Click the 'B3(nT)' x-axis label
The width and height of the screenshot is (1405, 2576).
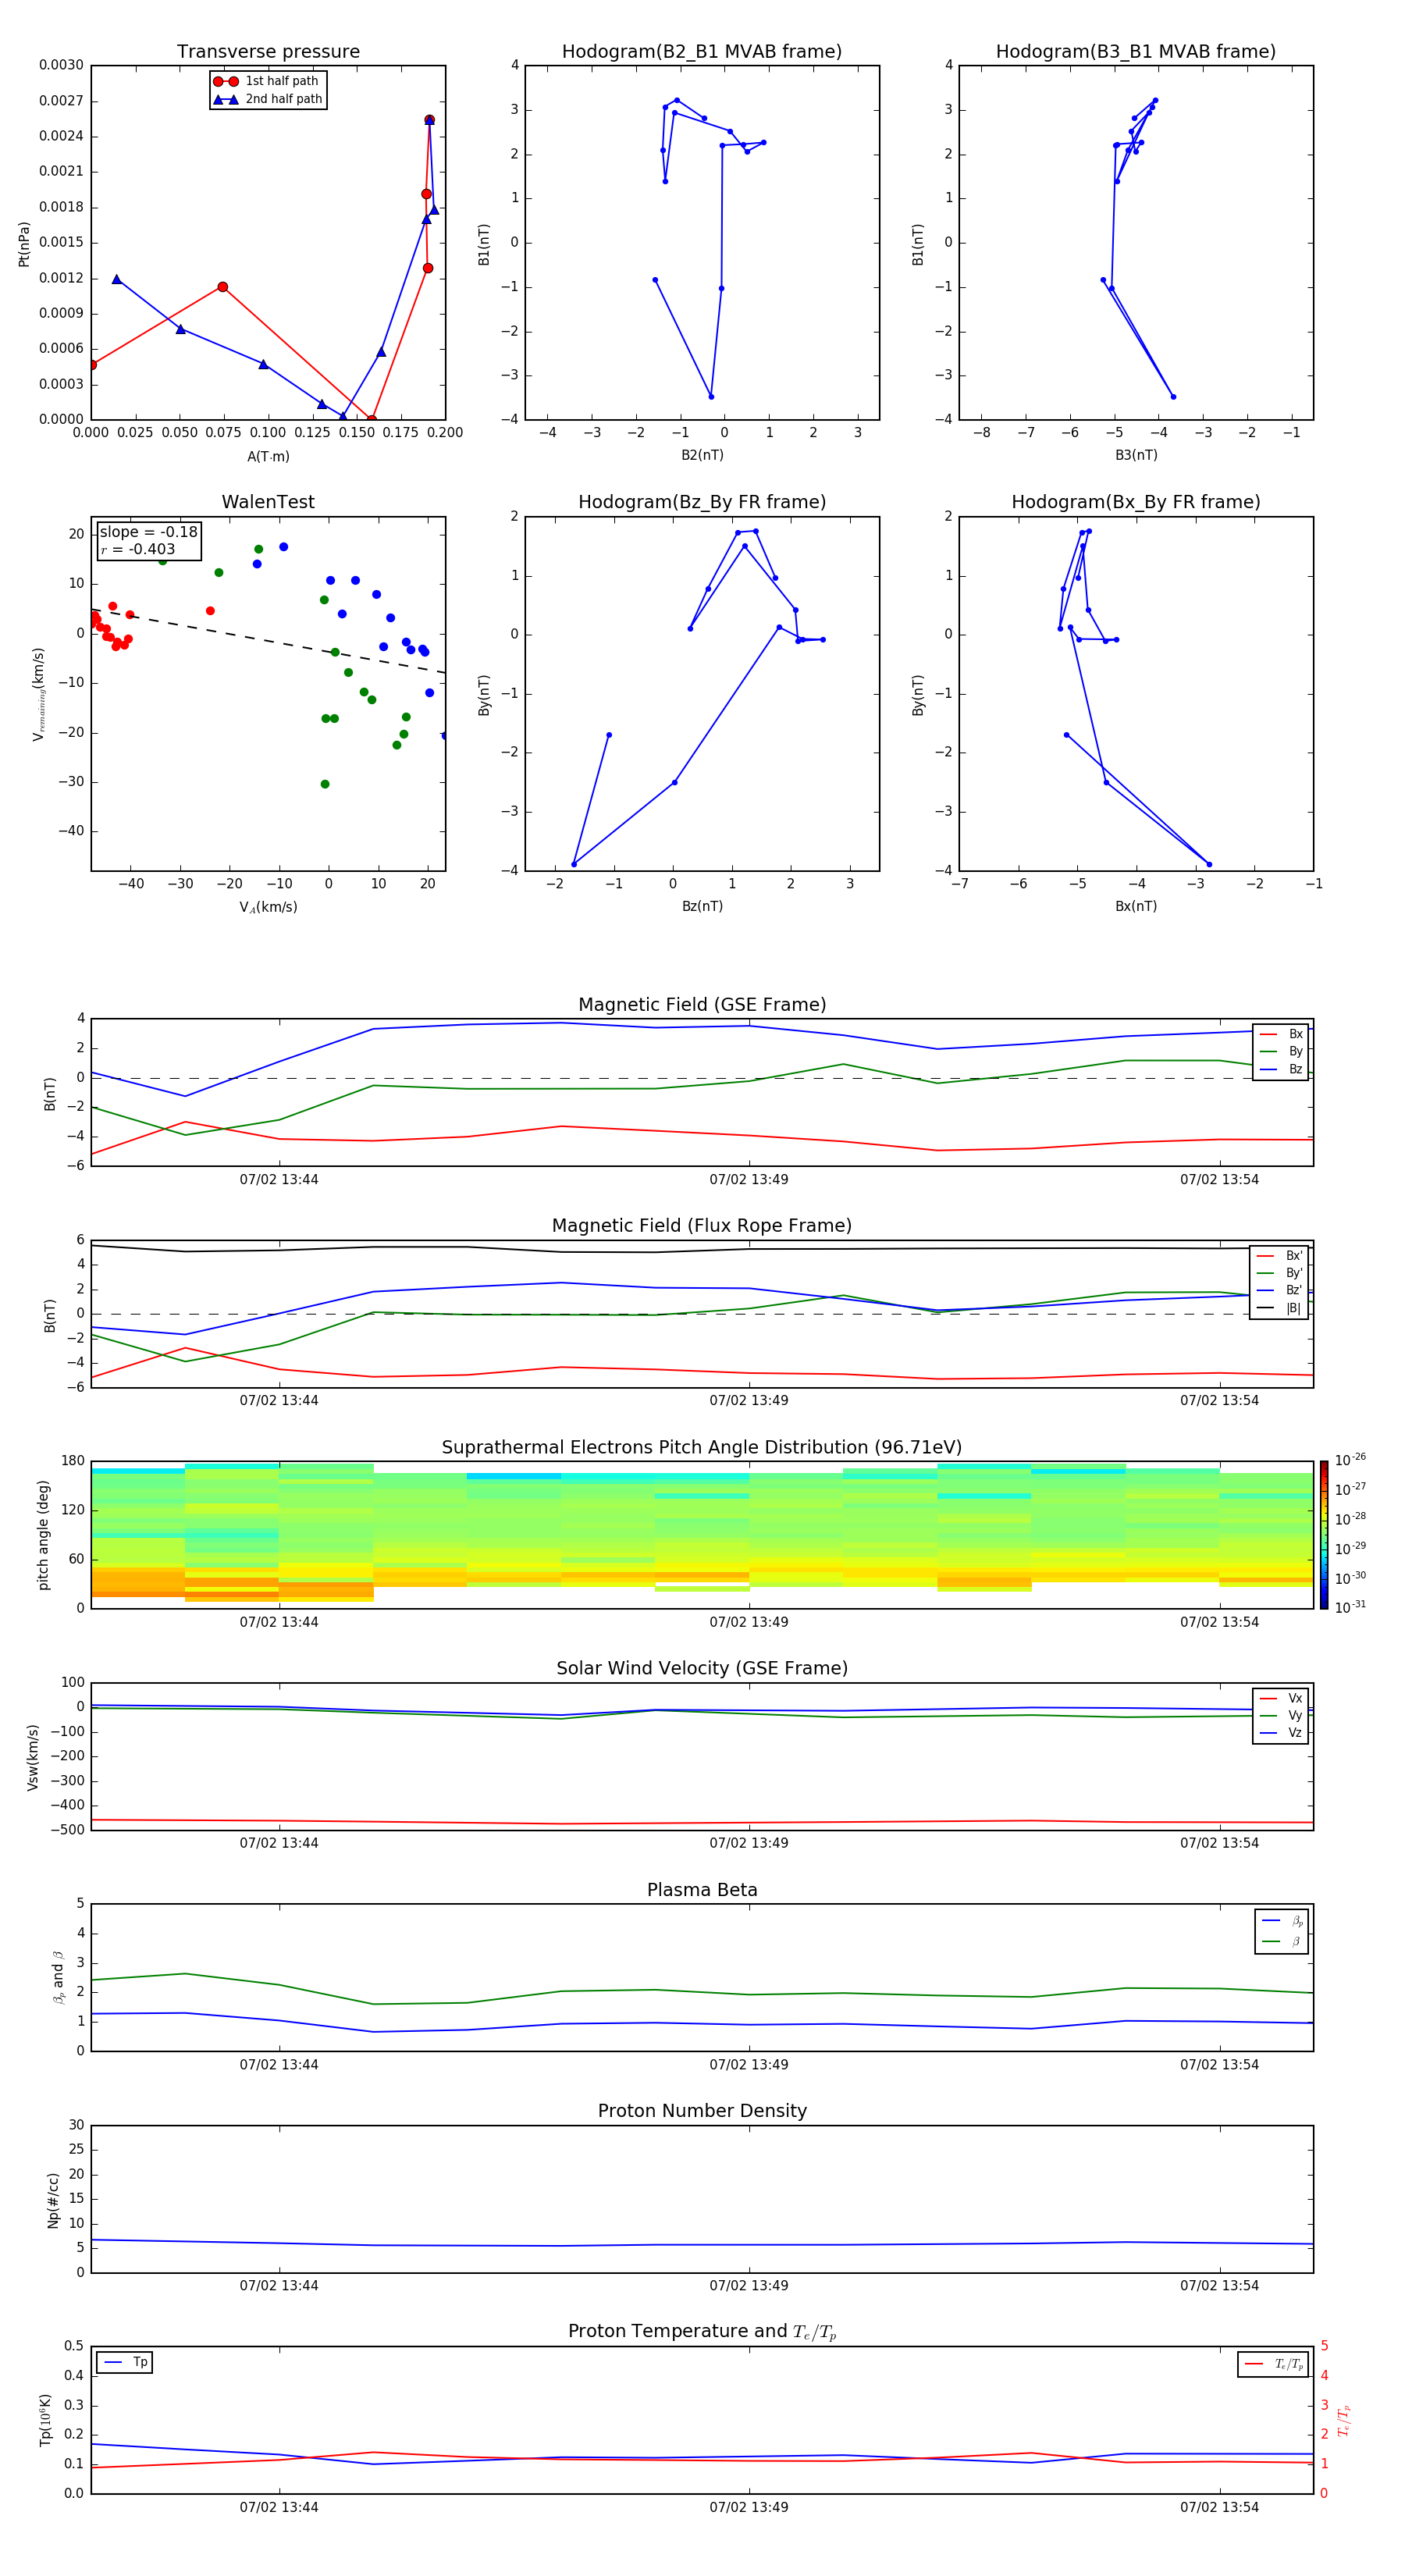coord(1136,455)
